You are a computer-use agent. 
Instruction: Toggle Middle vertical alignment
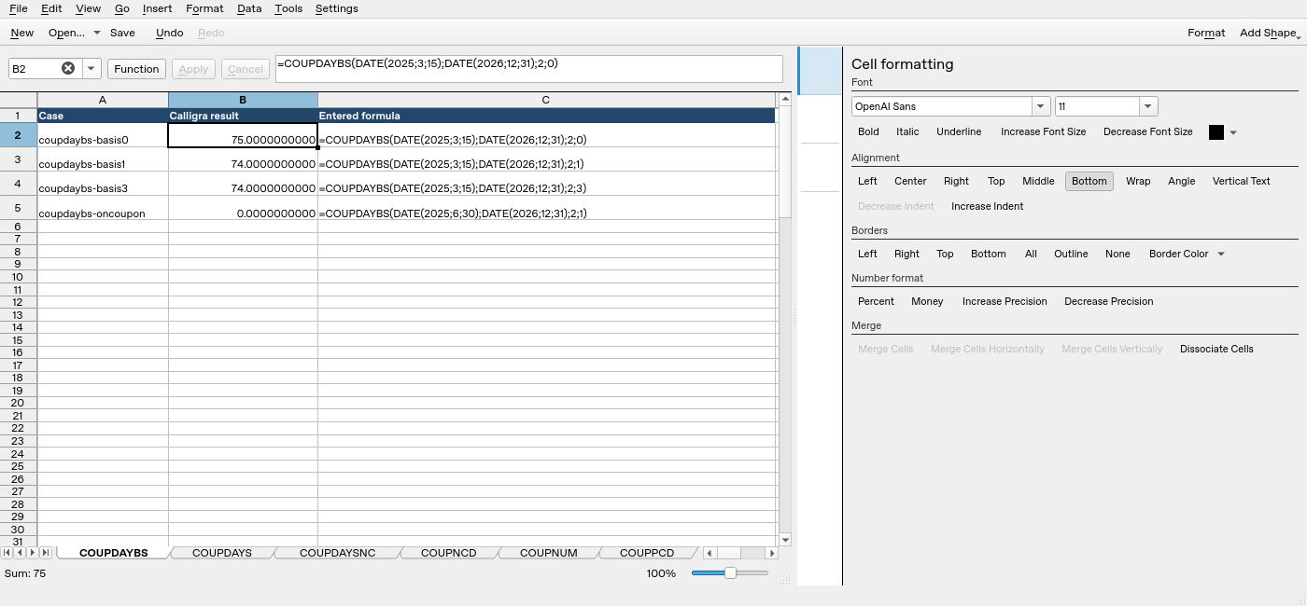pos(1038,181)
